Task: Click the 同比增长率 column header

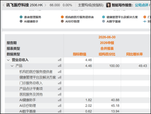Action: click(x=135, y=54)
